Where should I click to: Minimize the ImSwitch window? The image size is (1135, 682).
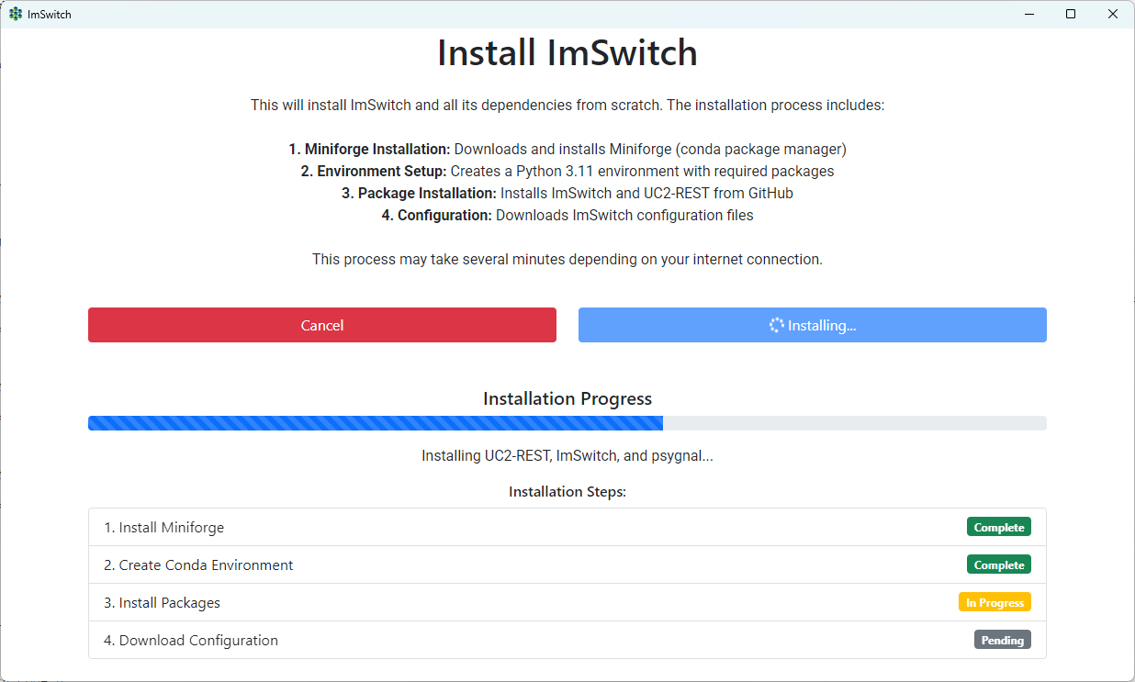tap(1028, 14)
